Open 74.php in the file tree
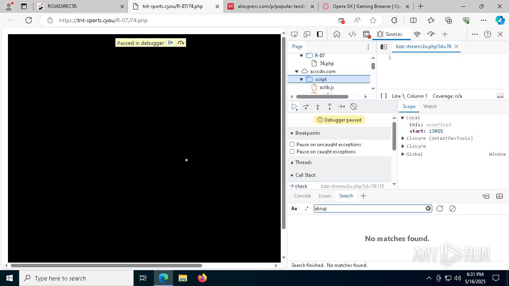Screen dimensions: 509x286 [x=326, y=64]
